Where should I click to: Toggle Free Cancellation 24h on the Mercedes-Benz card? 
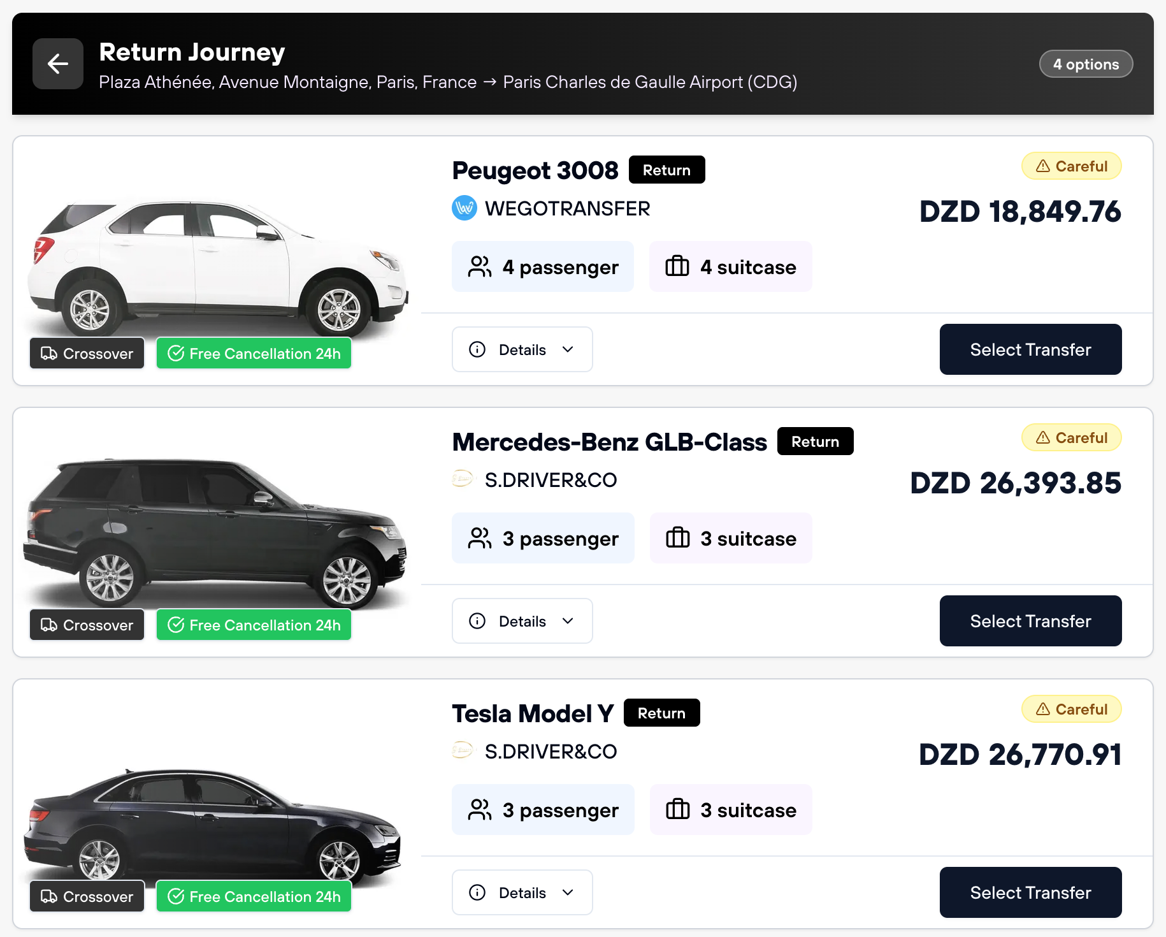254,625
